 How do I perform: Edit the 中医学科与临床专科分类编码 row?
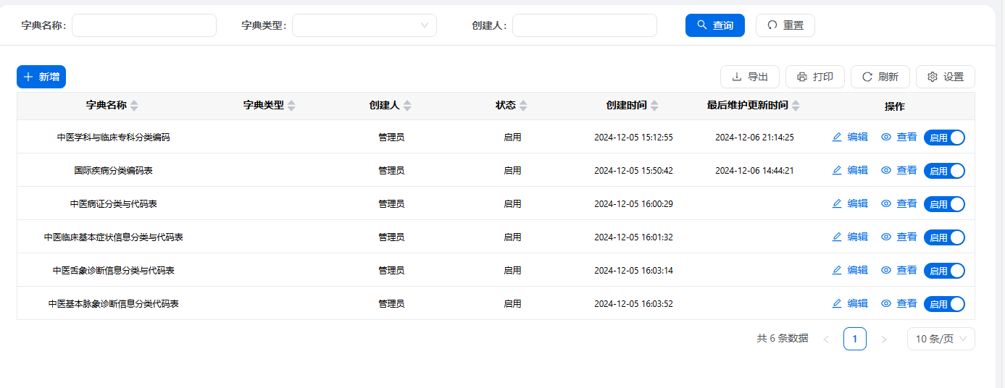point(850,137)
